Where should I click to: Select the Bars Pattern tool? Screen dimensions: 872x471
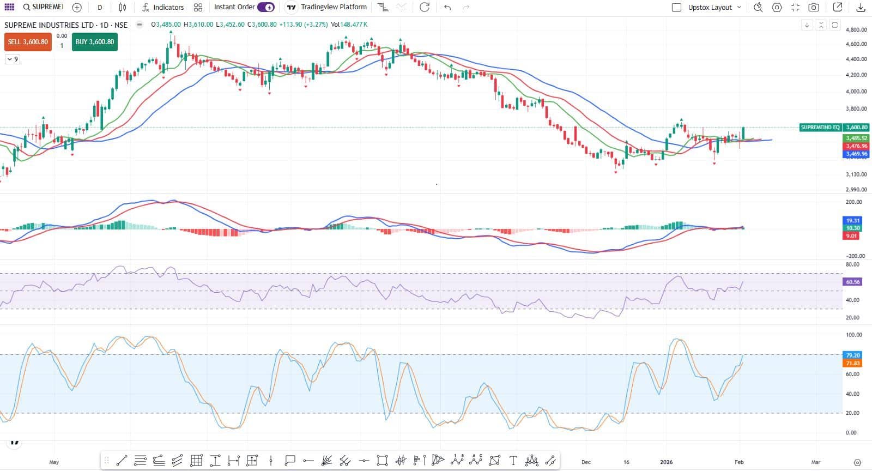pos(401,461)
